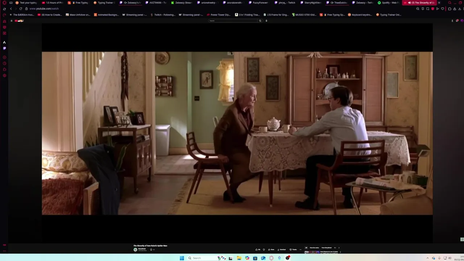Open the StoryStreet channel avatar
The width and height of the screenshot is (464, 261).
(135, 250)
